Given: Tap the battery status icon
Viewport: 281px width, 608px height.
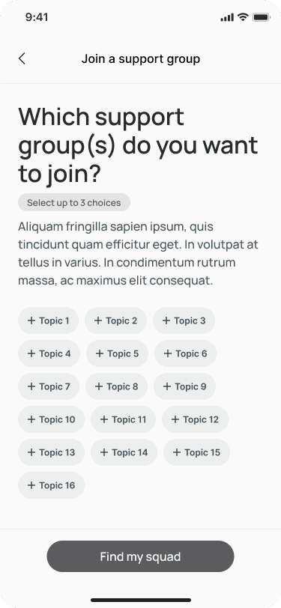Looking at the screenshot, I should 262,17.
